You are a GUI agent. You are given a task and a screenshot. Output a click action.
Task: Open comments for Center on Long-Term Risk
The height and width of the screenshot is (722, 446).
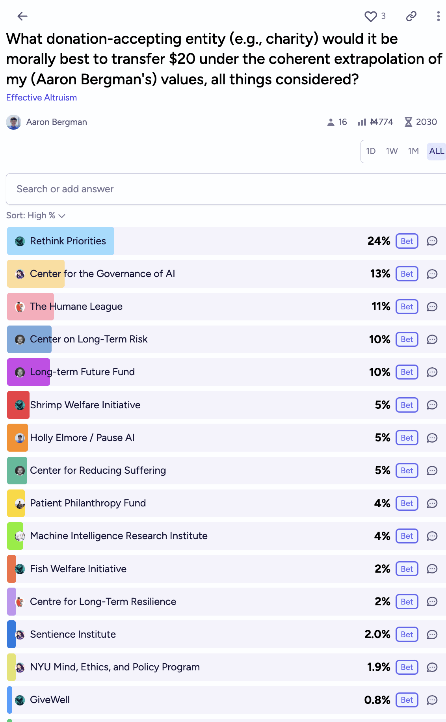432,339
